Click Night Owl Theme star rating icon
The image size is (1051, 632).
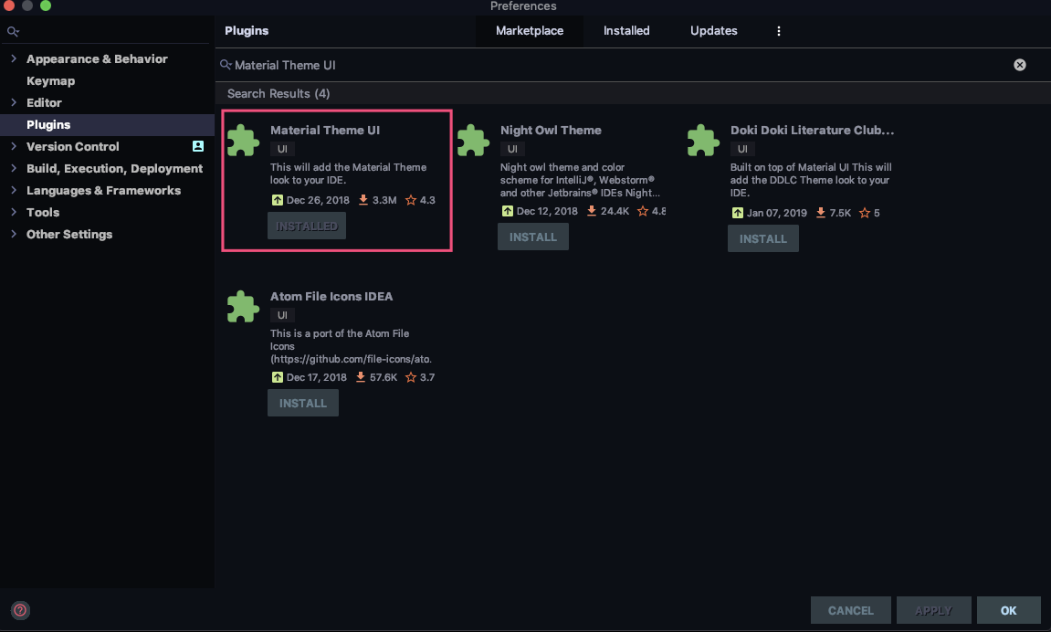point(642,211)
